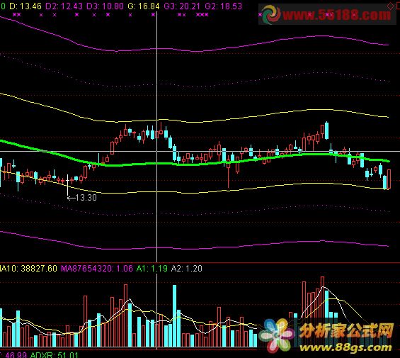This screenshot has width=400, height=358.
Task: Select the tallest cyan volume bar
Action: [174, 316]
